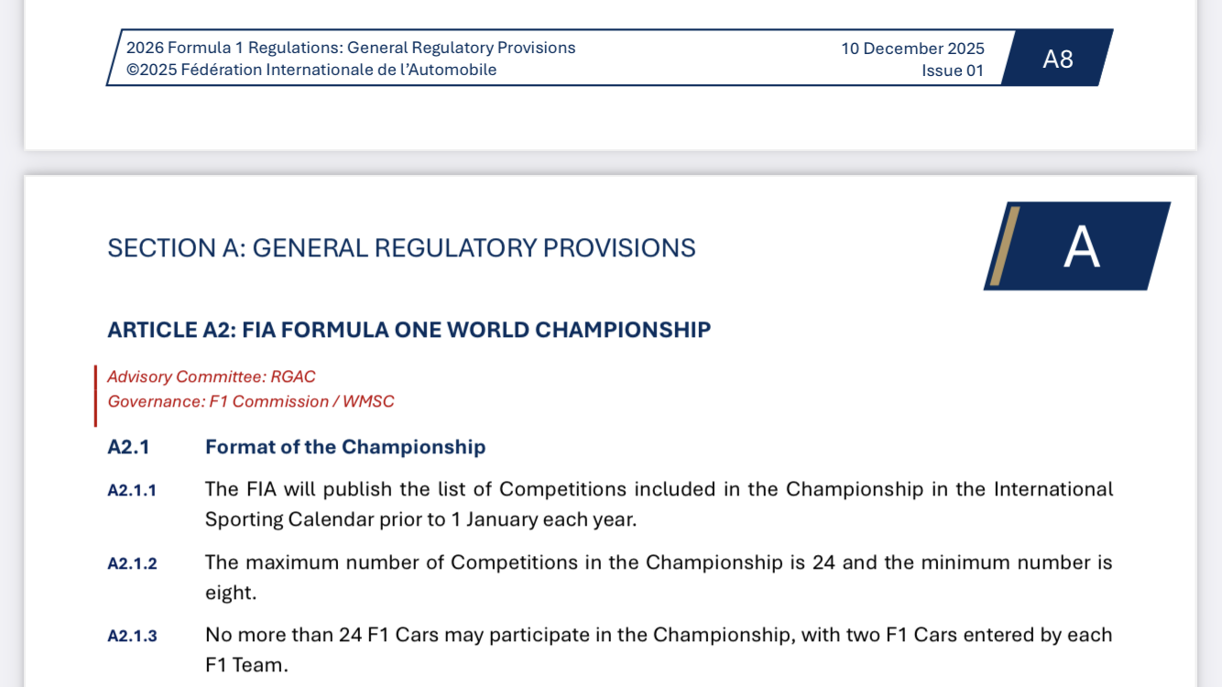The width and height of the screenshot is (1222, 687).
Task: Click the words F1 Team ending clause A2.1.3
Action: (x=245, y=665)
